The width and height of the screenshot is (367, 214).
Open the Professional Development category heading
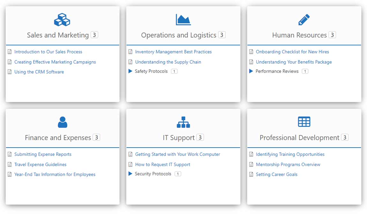(x=299, y=138)
